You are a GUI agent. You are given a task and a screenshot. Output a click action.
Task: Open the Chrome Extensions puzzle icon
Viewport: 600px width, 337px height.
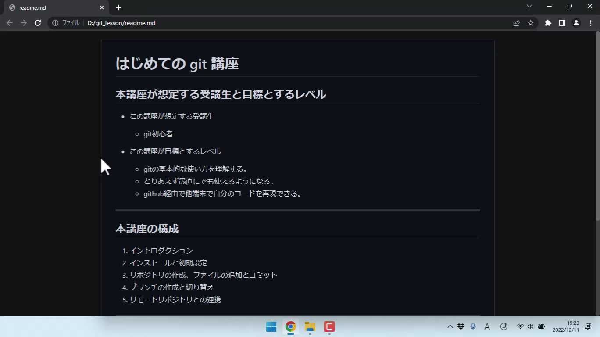548,22
